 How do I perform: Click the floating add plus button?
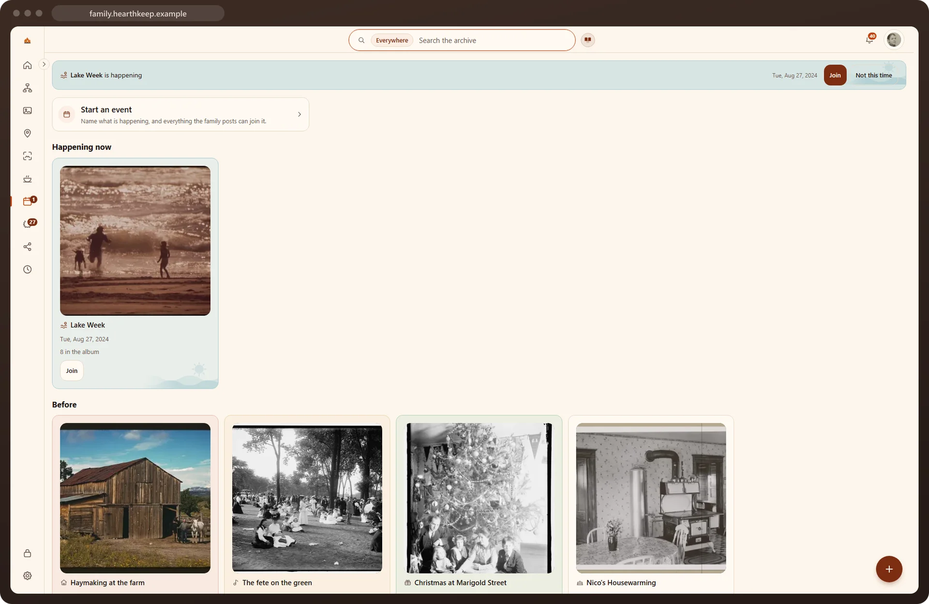coord(889,569)
